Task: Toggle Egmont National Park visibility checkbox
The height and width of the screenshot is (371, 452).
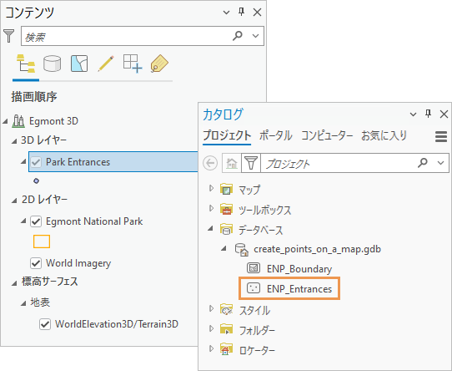Action: [36, 221]
